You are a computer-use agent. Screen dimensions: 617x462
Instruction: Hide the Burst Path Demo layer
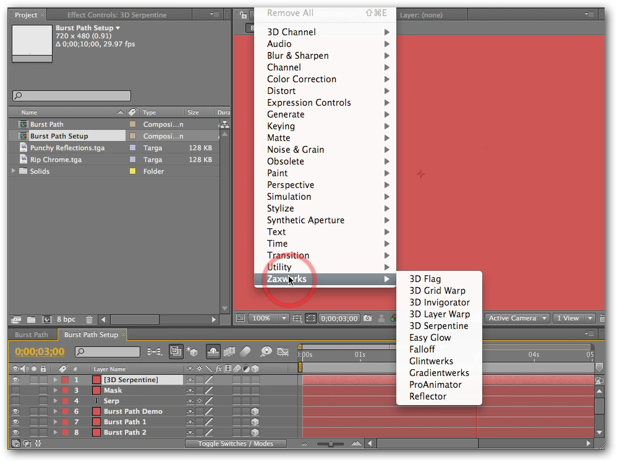[15, 411]
